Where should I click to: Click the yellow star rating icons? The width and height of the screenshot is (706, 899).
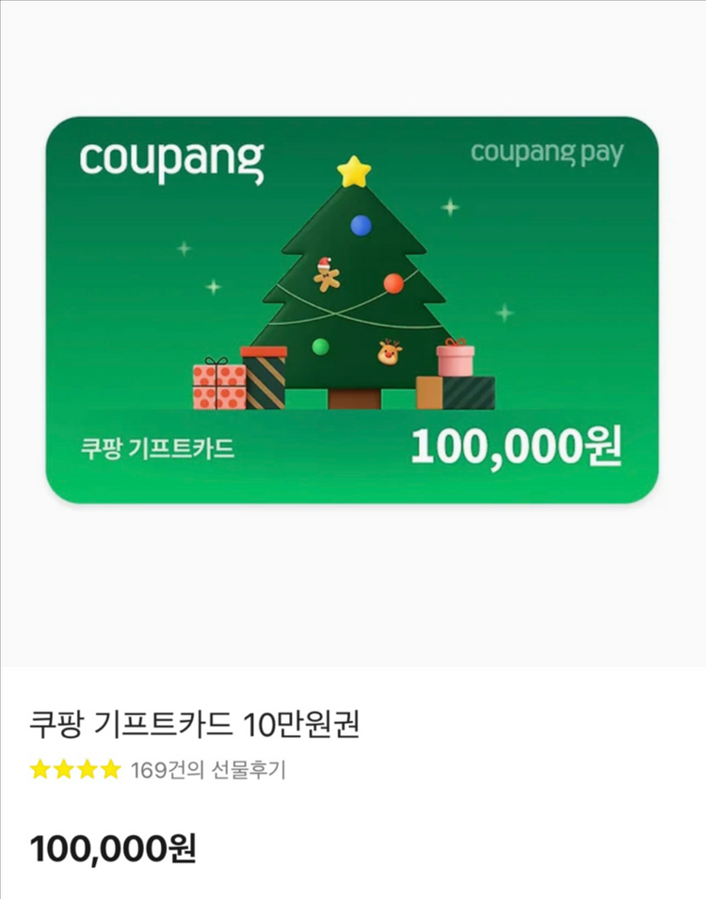pos(75,769)
